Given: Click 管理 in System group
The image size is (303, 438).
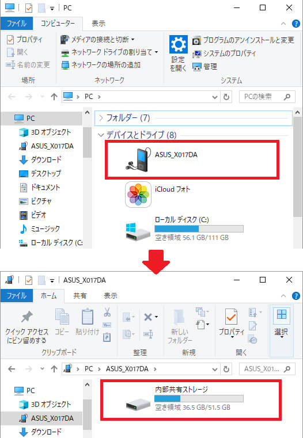Looking at the screenshot, I should pos(205,67).
